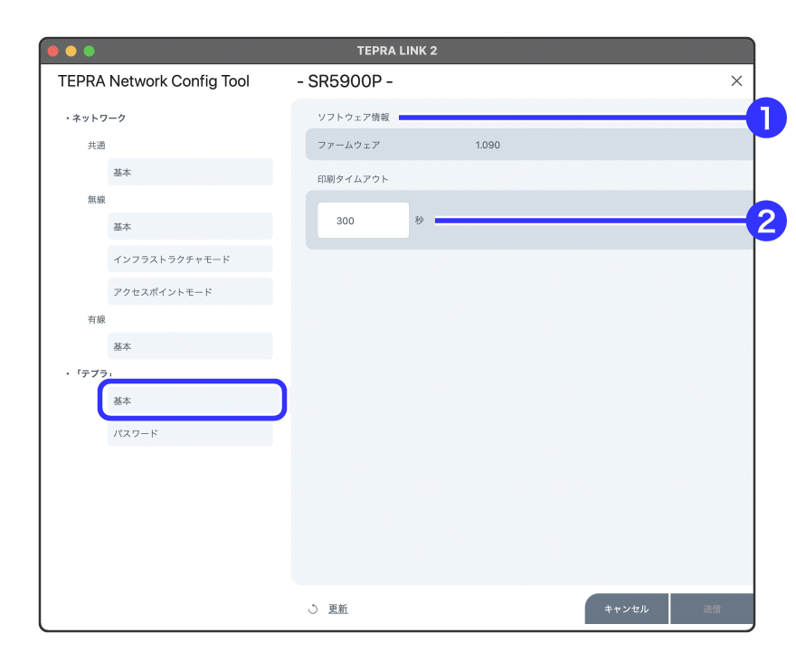The width and height of the screenshot is (796, 671).
Task: Select 基本 under the 有線 section
Action: click(x=190, y=346)
